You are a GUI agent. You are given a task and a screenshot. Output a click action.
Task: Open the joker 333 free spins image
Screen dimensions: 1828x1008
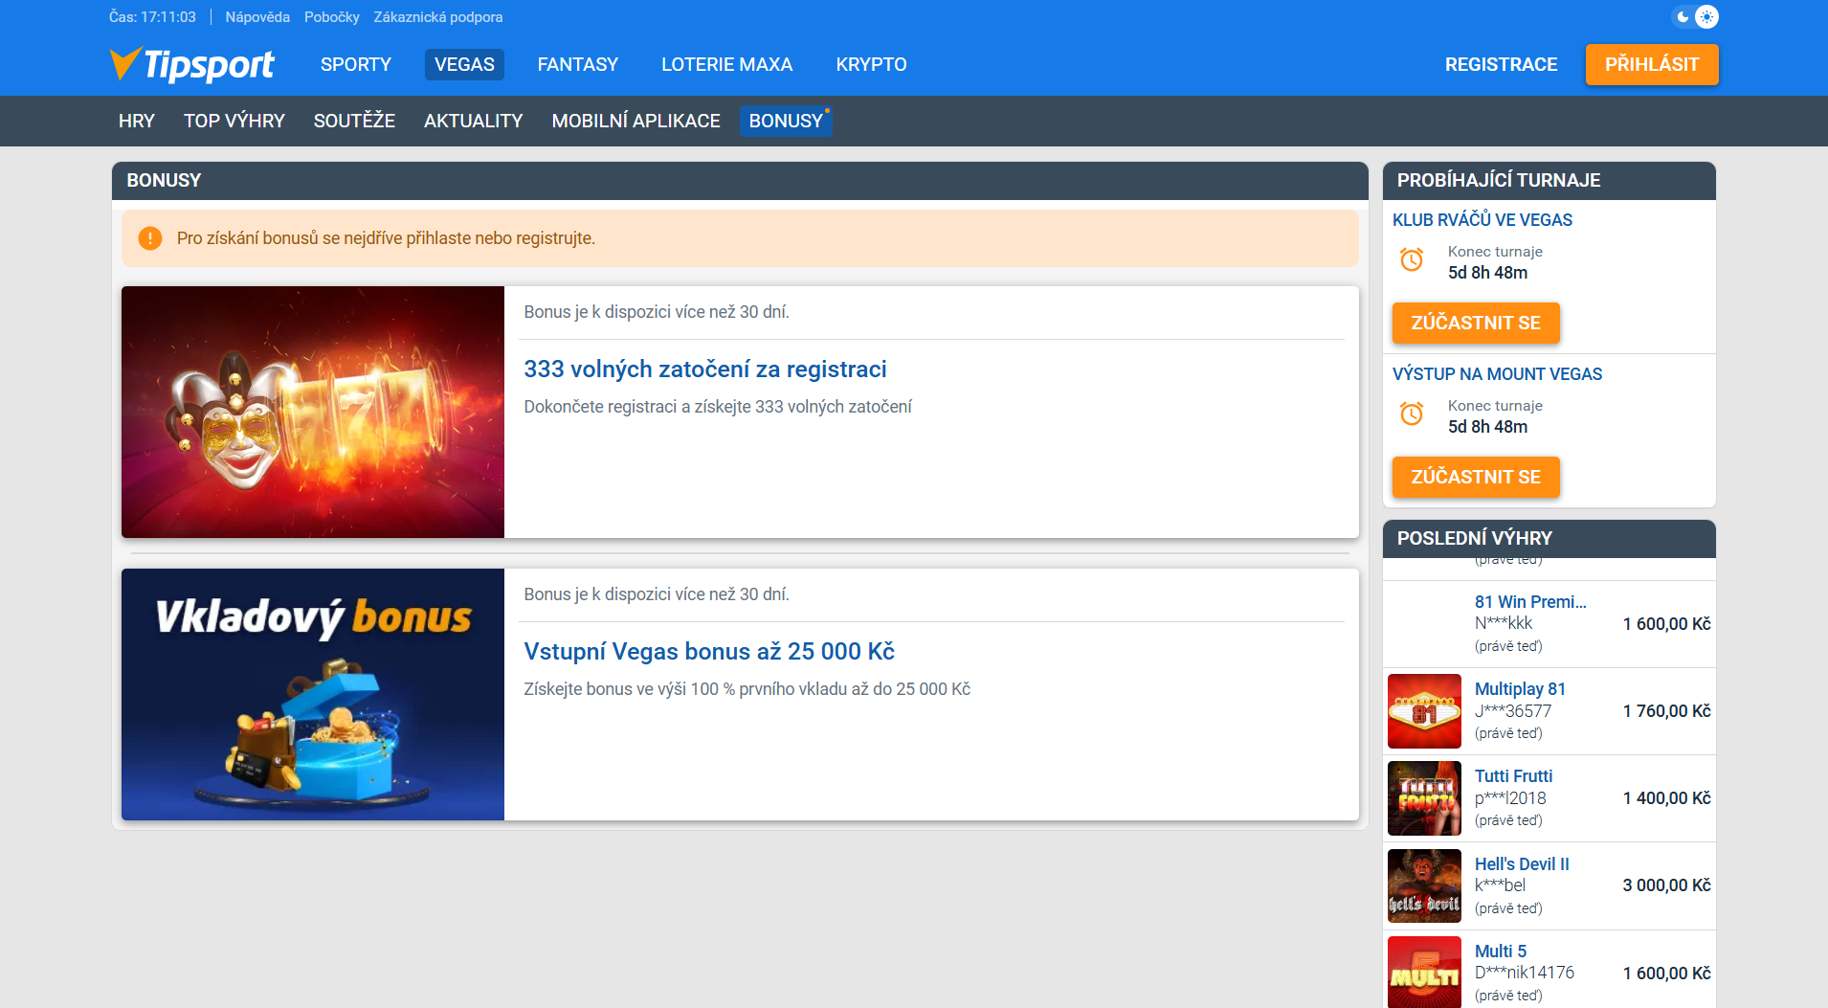coord(313,412)
